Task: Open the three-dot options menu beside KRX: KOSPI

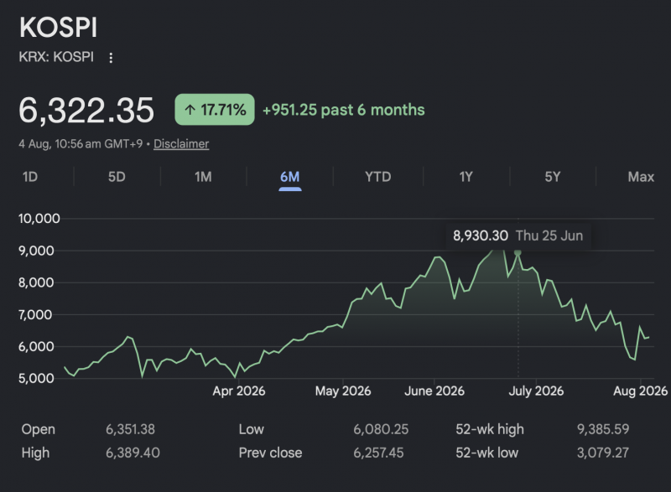Action: [x=111, y=58]
